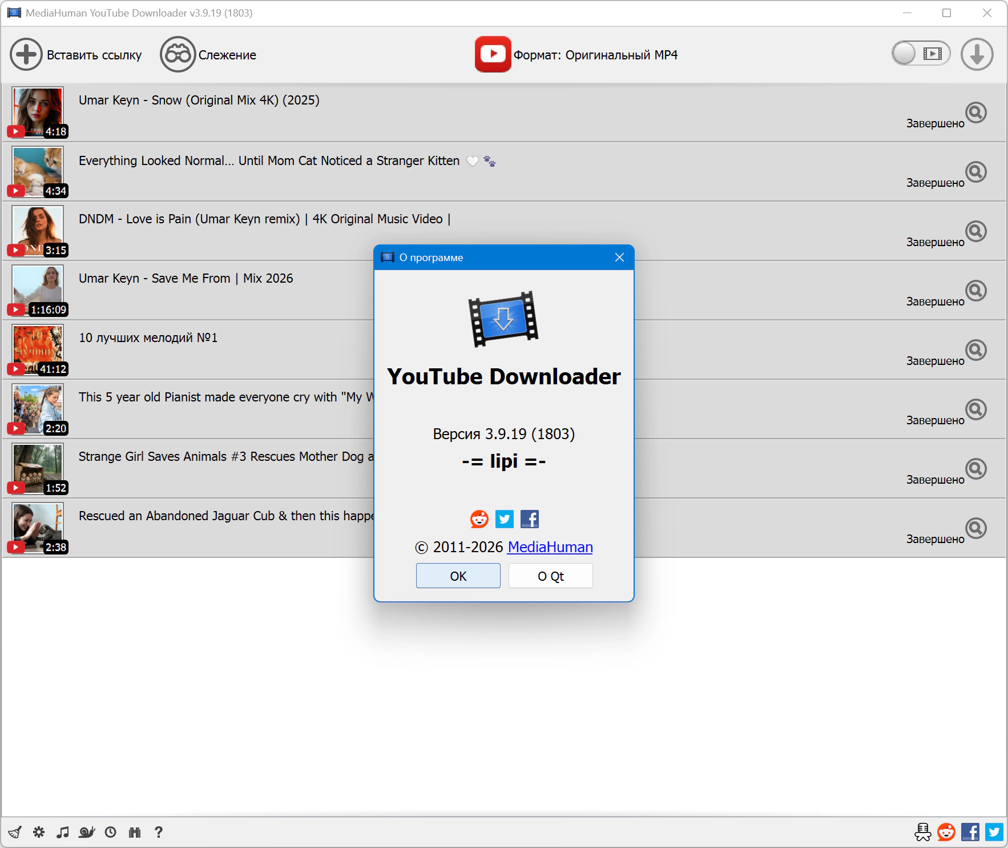This screenshot has height=848, width=1008.
Task: Click the snail speed limit icon
Action: (x=87, y=832)
